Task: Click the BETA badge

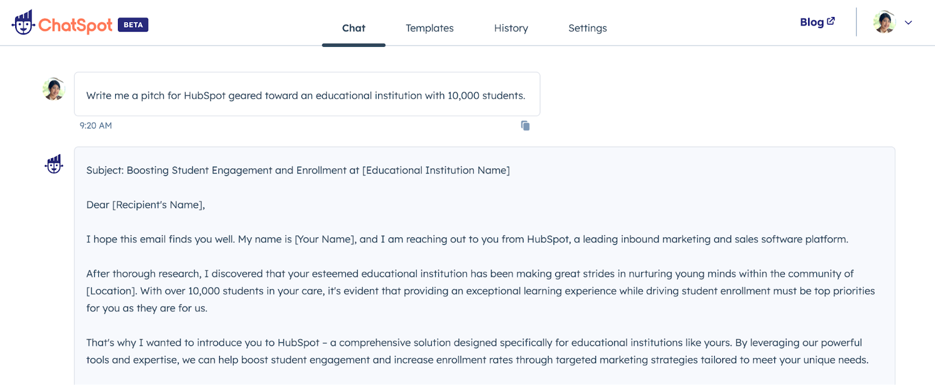Action: tap(133, 25)
